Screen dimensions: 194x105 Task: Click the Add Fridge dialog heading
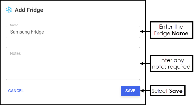(29, 10)
